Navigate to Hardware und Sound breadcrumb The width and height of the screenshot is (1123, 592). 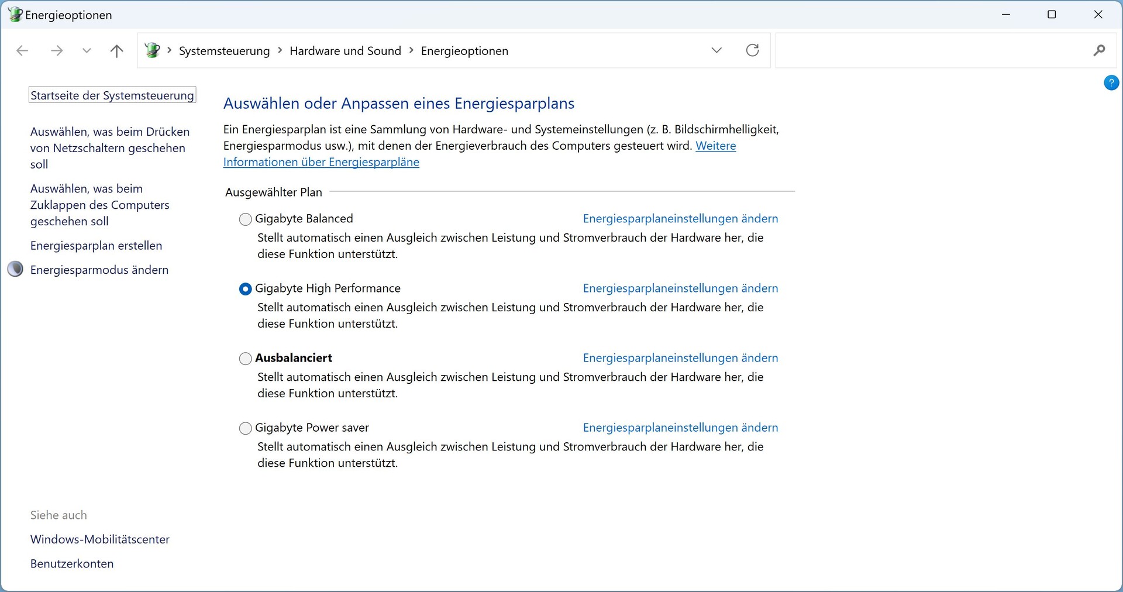pyautogui.click(x=345, y=51)
